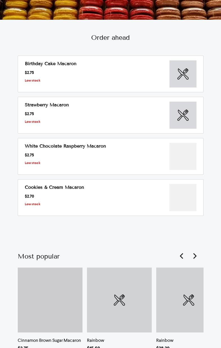
Task: Click Low stock label under Birthday Cake Macaron
Action: pyautogui.click(x=33, y=80)
